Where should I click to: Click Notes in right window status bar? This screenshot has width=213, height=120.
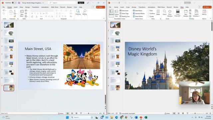coord(167,113)
